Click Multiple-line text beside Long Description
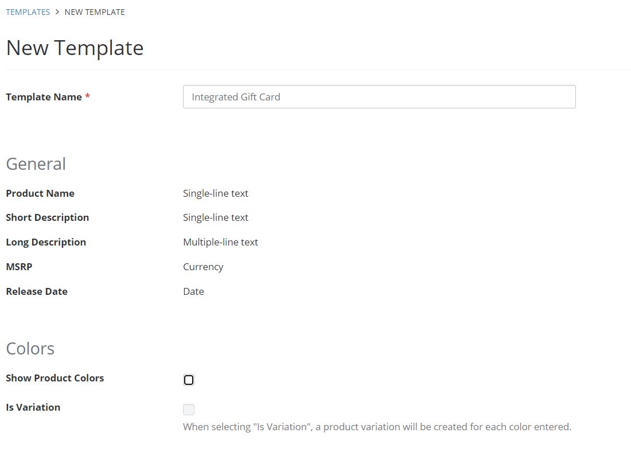631x456 pixels. 221,242
